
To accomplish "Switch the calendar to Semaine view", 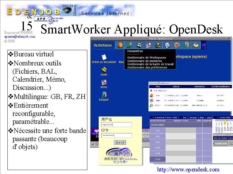I will click(x=193, y=118).
